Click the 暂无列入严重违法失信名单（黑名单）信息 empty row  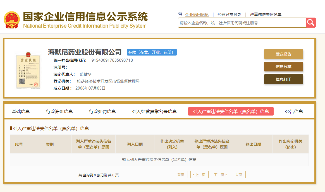(159, 160)
